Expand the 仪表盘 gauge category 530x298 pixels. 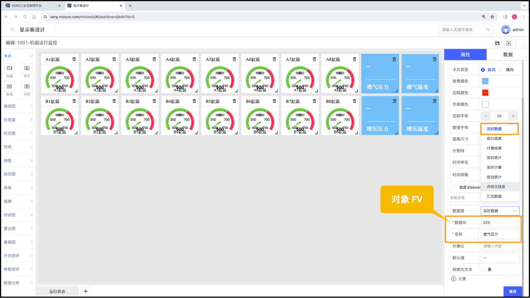(18, 120)
